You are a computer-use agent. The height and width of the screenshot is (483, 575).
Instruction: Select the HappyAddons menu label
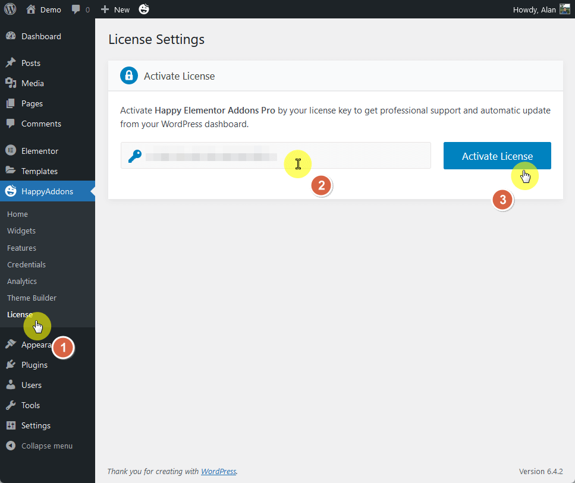click(x=48, y=191)
